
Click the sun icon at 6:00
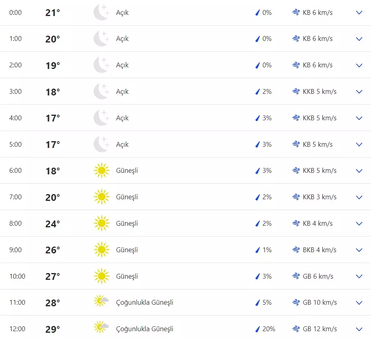point(101,171)
